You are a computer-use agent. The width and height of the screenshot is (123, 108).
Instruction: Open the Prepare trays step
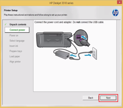click(16, 51)
